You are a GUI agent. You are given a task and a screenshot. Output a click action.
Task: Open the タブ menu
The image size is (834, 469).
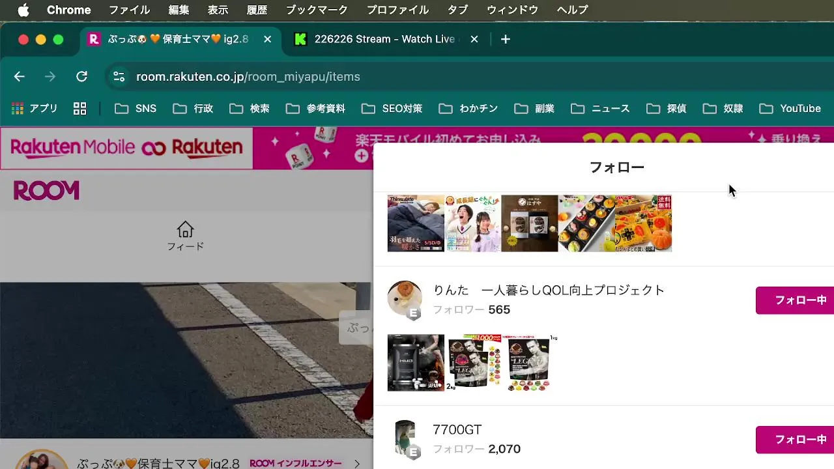point(457,10)
